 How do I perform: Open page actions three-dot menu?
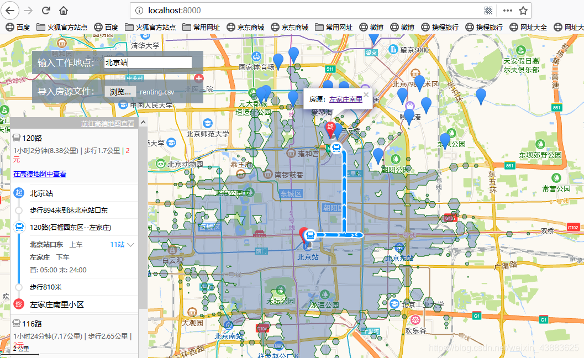pos(507,10)
